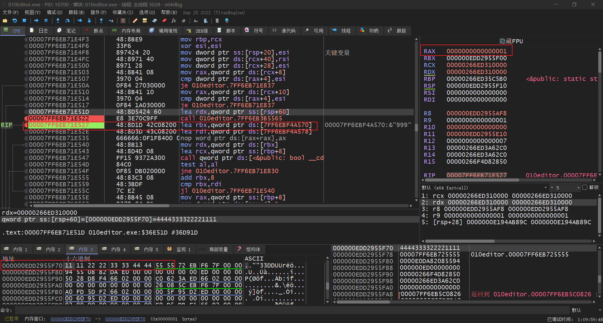Click the step into icon
This screenshot has height=323, width=603.
click(58, 21)
